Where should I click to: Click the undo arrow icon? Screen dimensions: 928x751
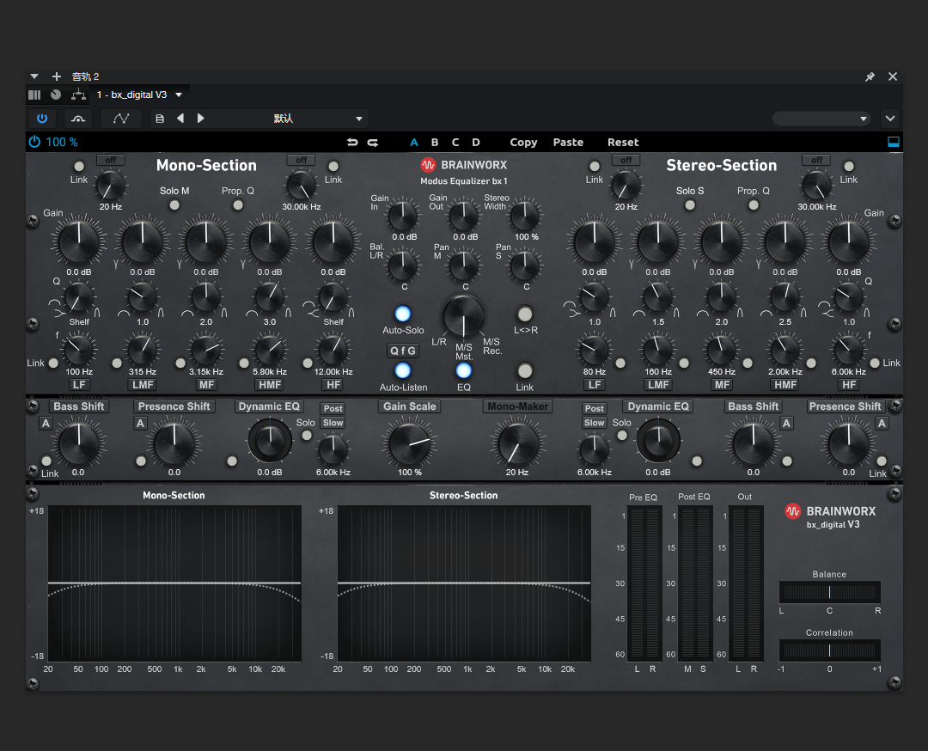tap(352, 142)
